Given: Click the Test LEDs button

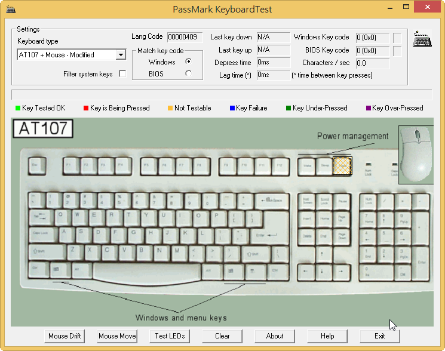Looking at the screenshot, I should tap(170, 336).
